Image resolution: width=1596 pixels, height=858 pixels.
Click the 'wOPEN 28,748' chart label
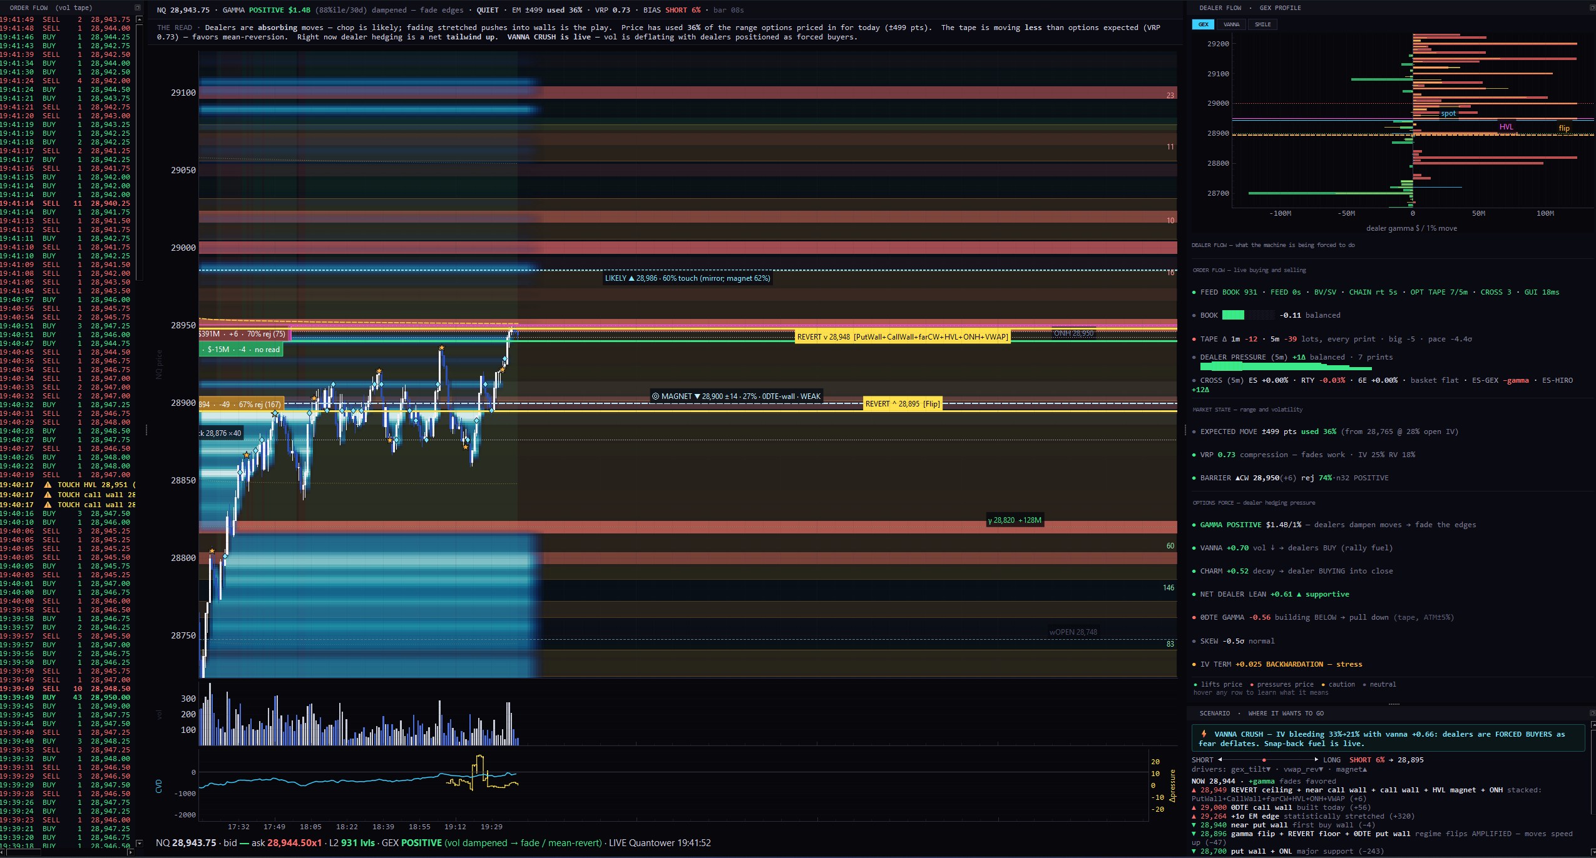click(1073, 632)
